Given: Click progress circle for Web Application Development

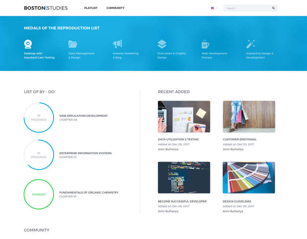Looking at the screenshot, I should 39,118.
